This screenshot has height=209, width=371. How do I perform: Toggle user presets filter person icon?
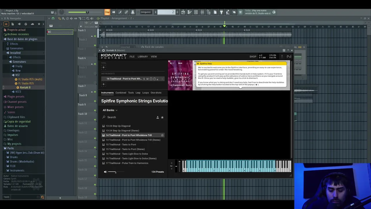pos(158,117)
